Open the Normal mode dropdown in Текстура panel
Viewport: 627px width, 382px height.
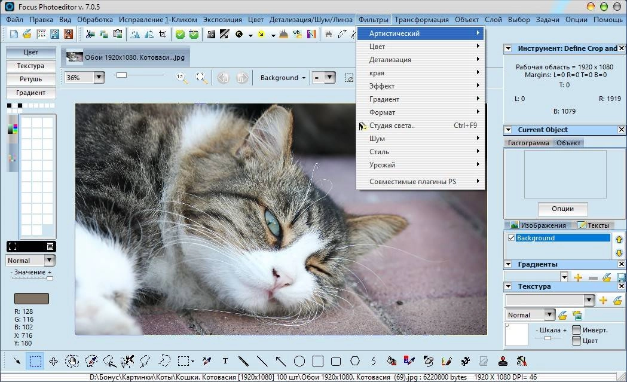tap(550, 315)
